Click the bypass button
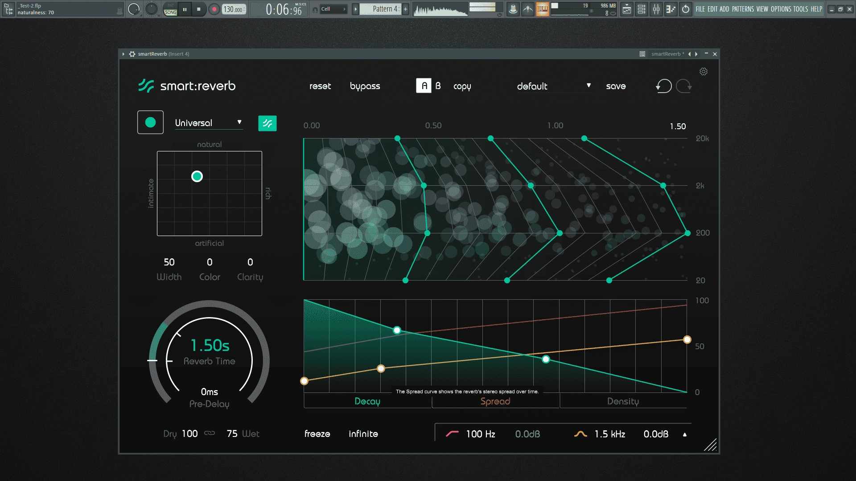This screenshot has width=856, height=481. (365, 86)
